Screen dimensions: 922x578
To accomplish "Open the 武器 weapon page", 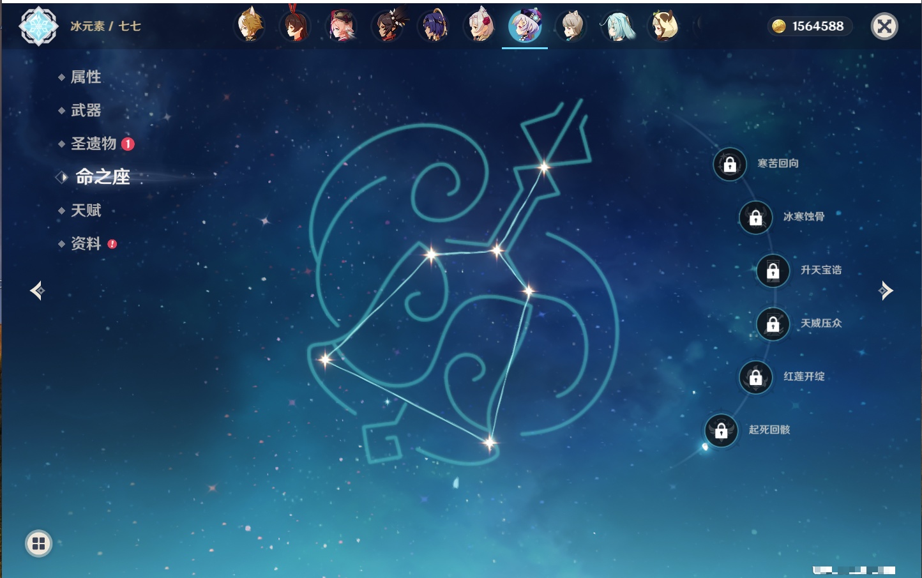I will pyautogui.click(x=86, y=110).
